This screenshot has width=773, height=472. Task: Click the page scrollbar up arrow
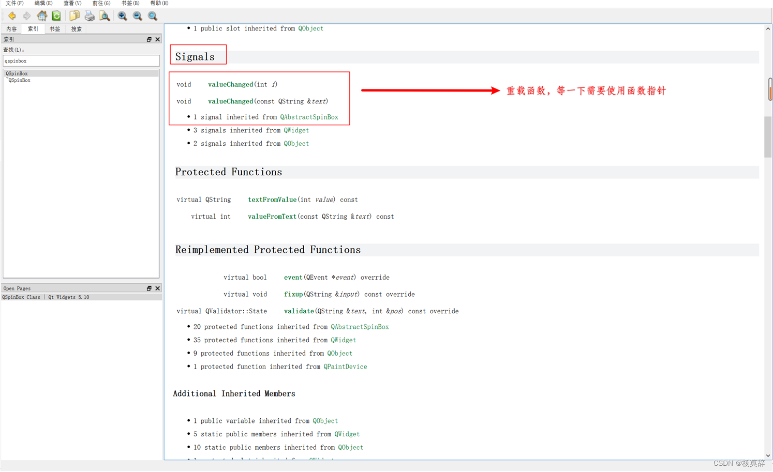768,29
